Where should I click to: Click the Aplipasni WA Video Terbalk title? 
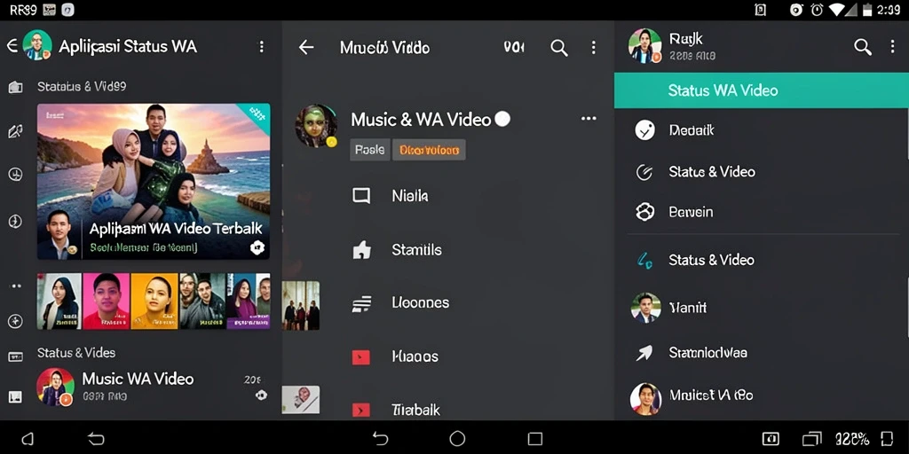[x=176, y=228]
